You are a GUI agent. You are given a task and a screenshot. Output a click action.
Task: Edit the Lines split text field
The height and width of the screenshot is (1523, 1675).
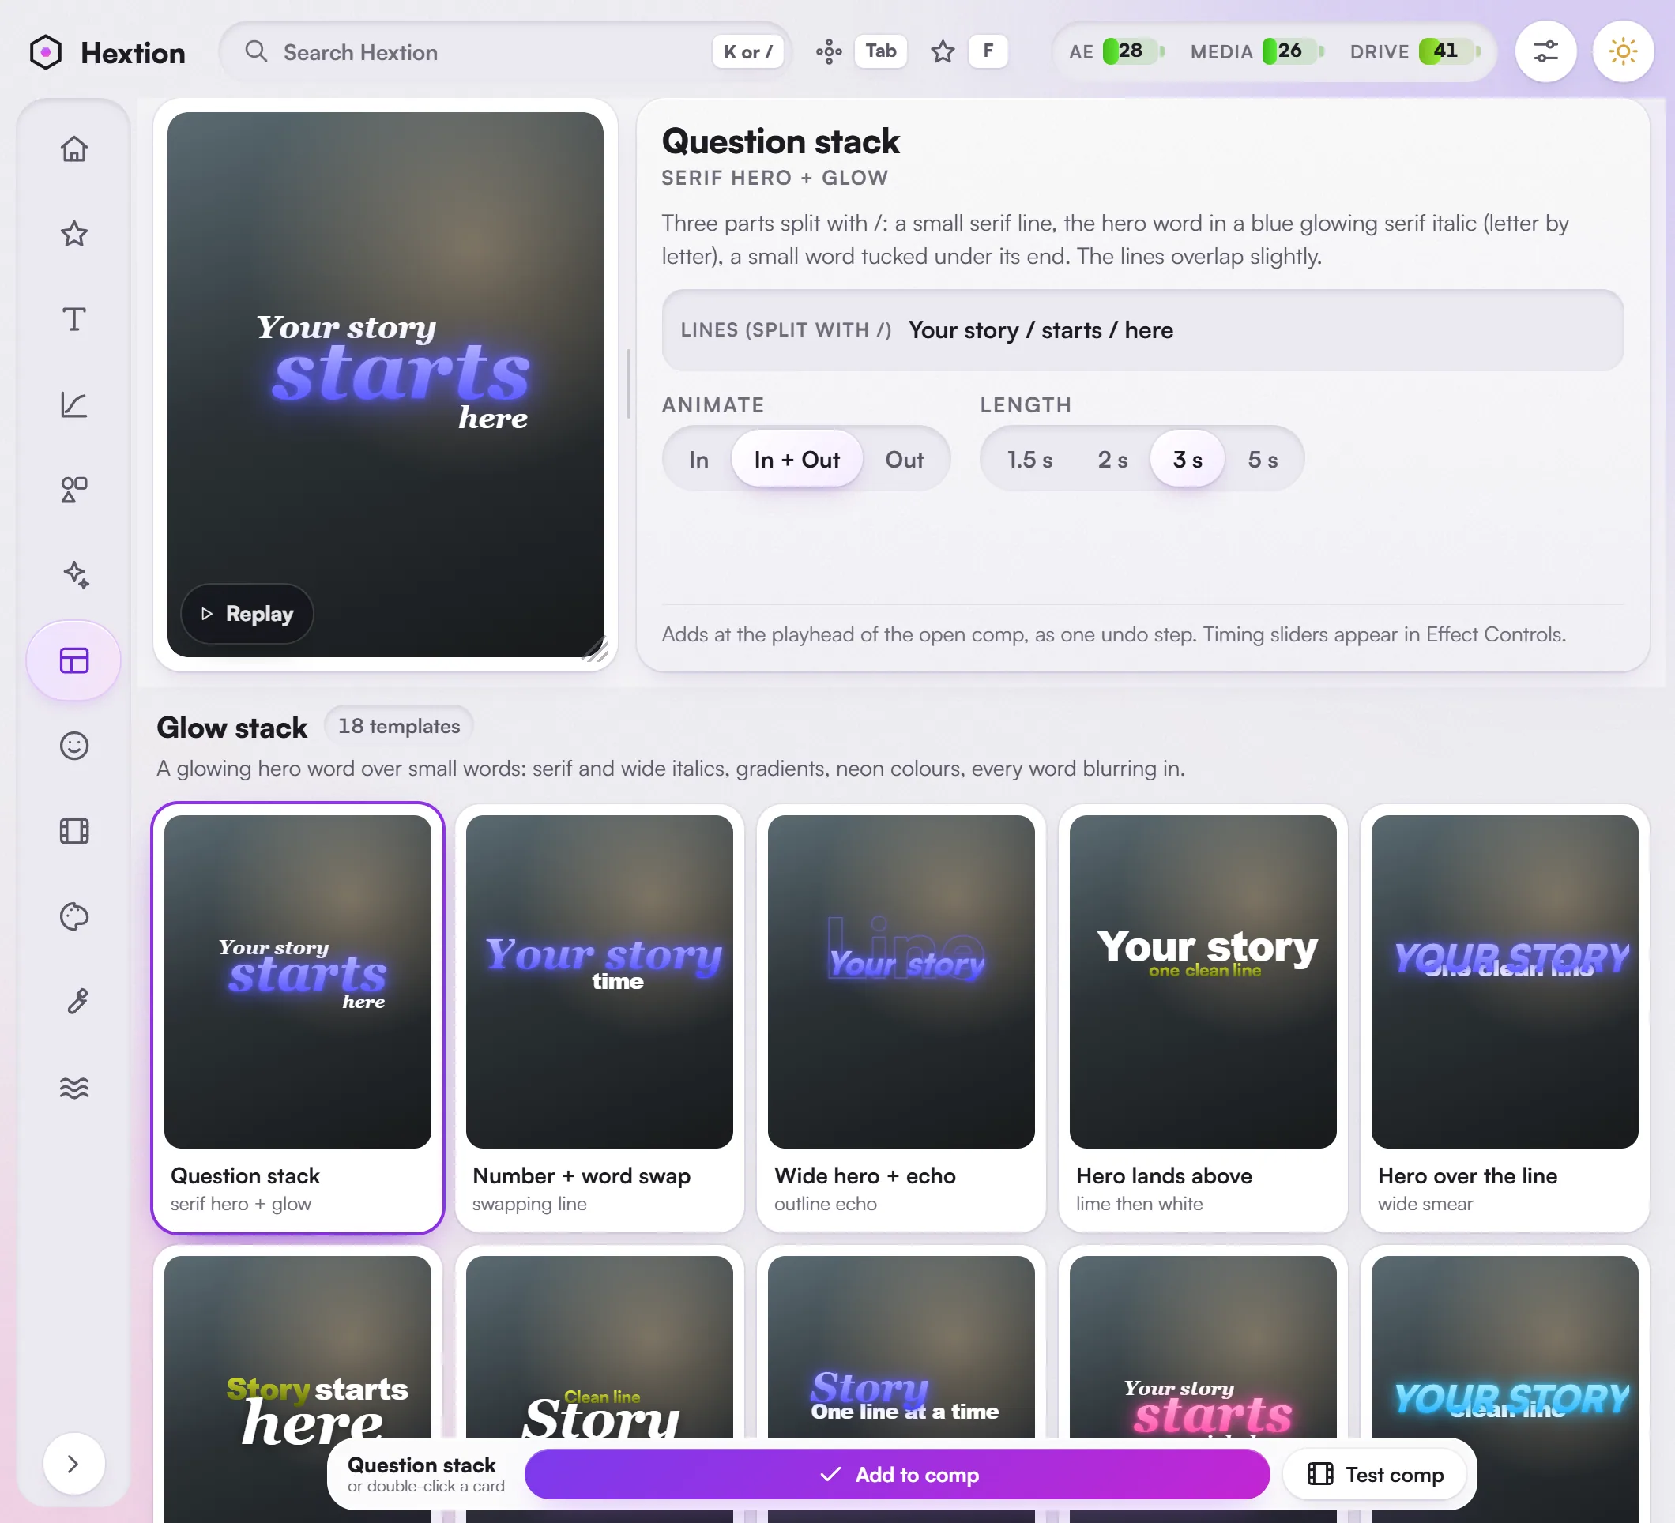tap(1142, 330)
